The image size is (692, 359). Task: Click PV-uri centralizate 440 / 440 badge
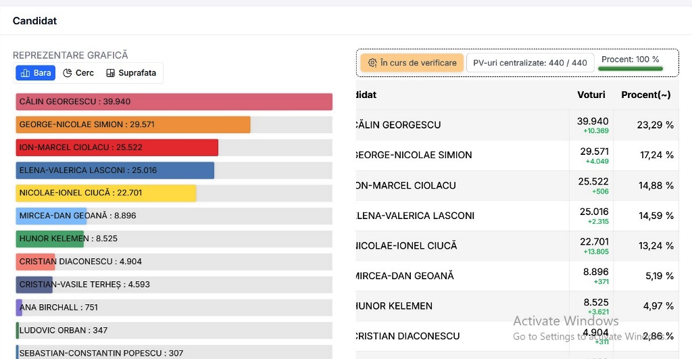(x=530, y=63)
